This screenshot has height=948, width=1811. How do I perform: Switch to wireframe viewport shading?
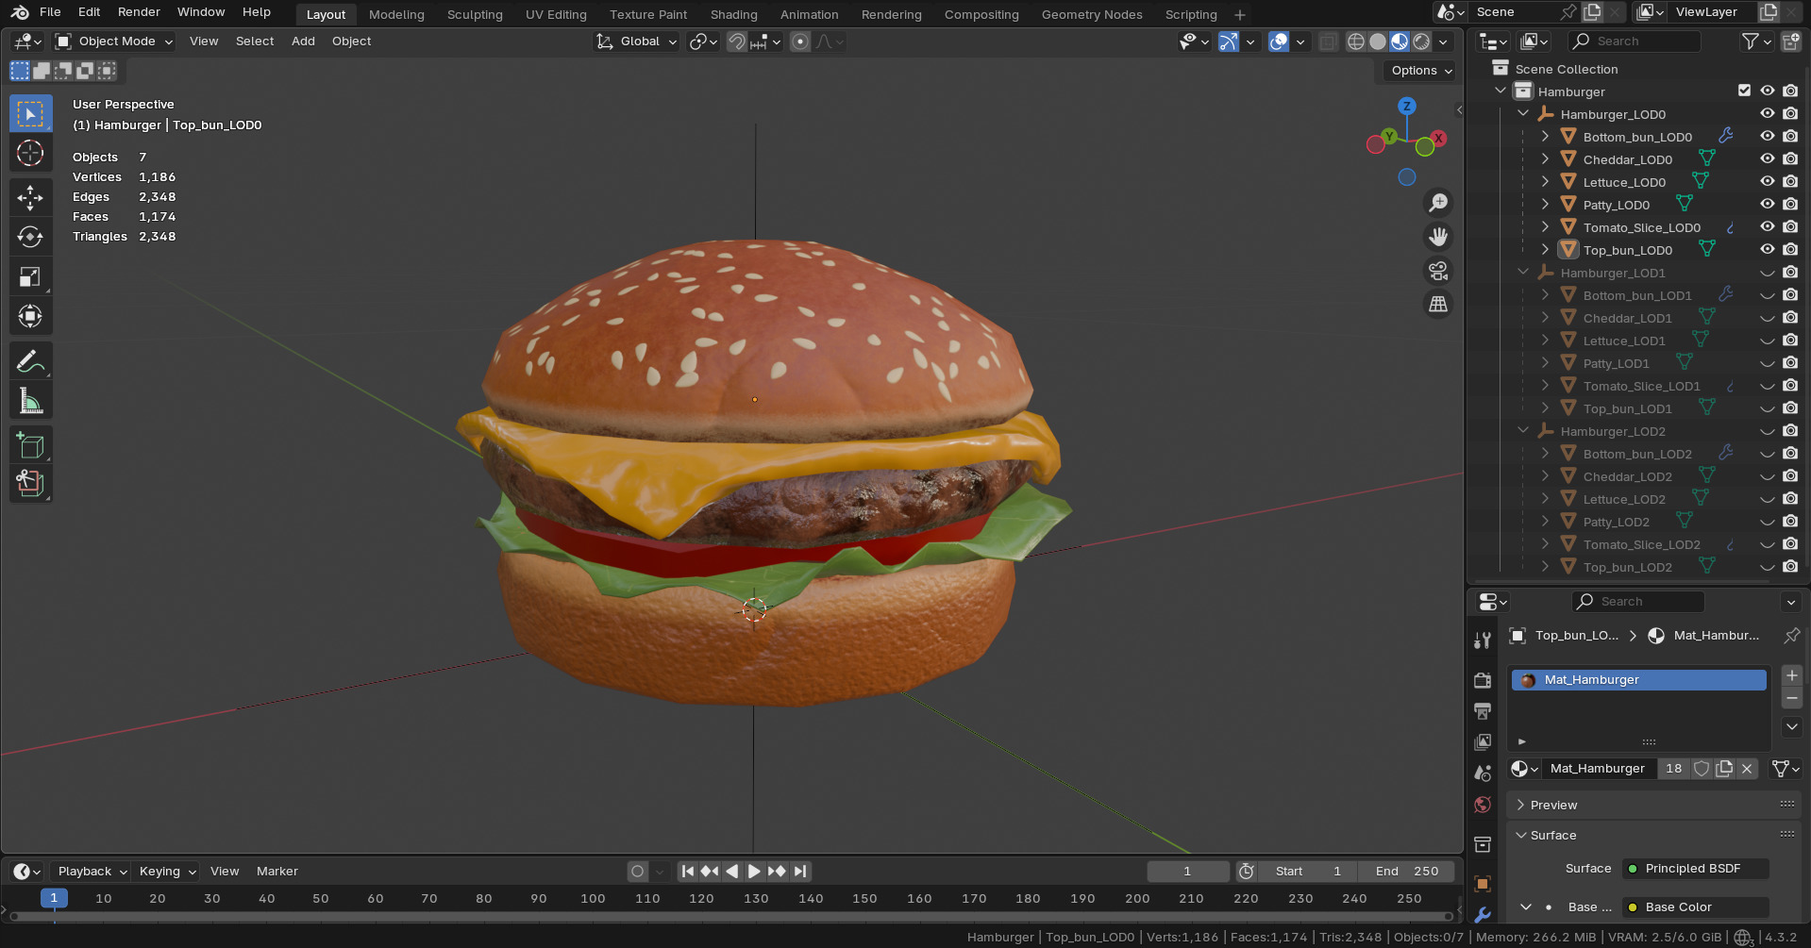tap(1356, 42)
